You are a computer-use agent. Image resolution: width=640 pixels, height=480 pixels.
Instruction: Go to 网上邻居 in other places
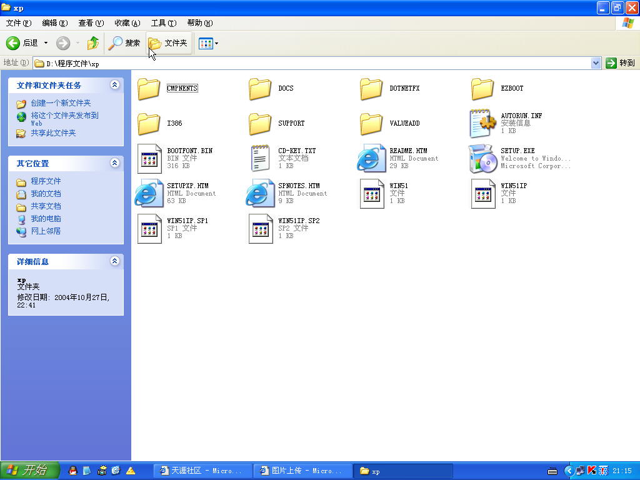coord(46,231)
